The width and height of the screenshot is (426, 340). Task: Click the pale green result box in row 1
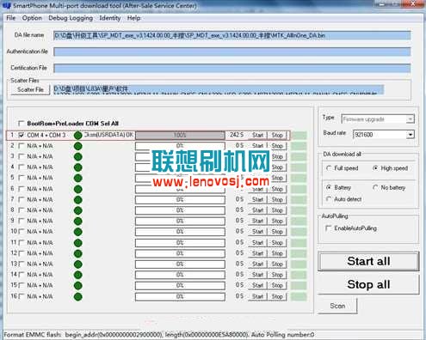click(x=299, y=136)
